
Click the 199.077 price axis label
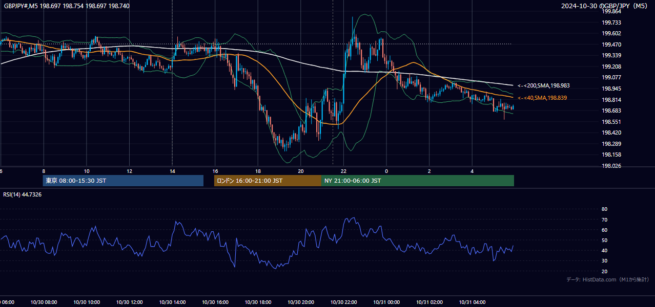click(611, 78)
